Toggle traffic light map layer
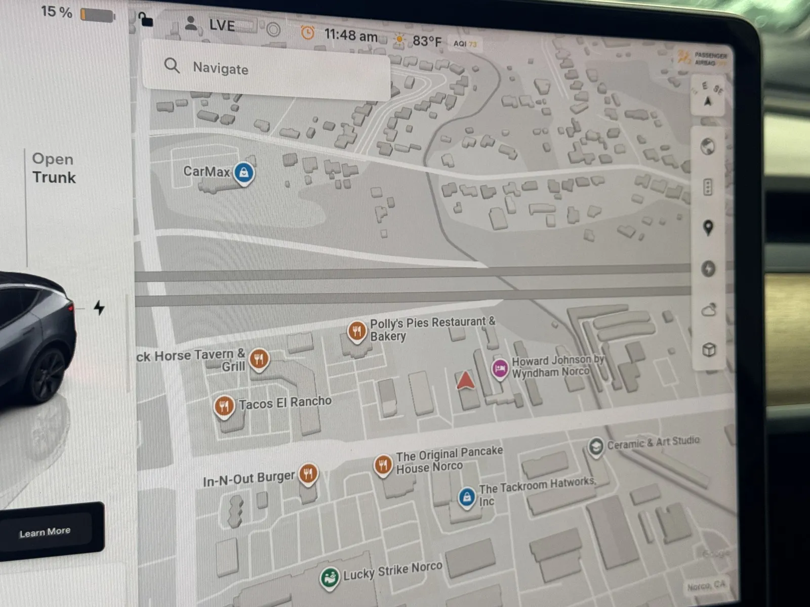 click(x=708, y=187)
